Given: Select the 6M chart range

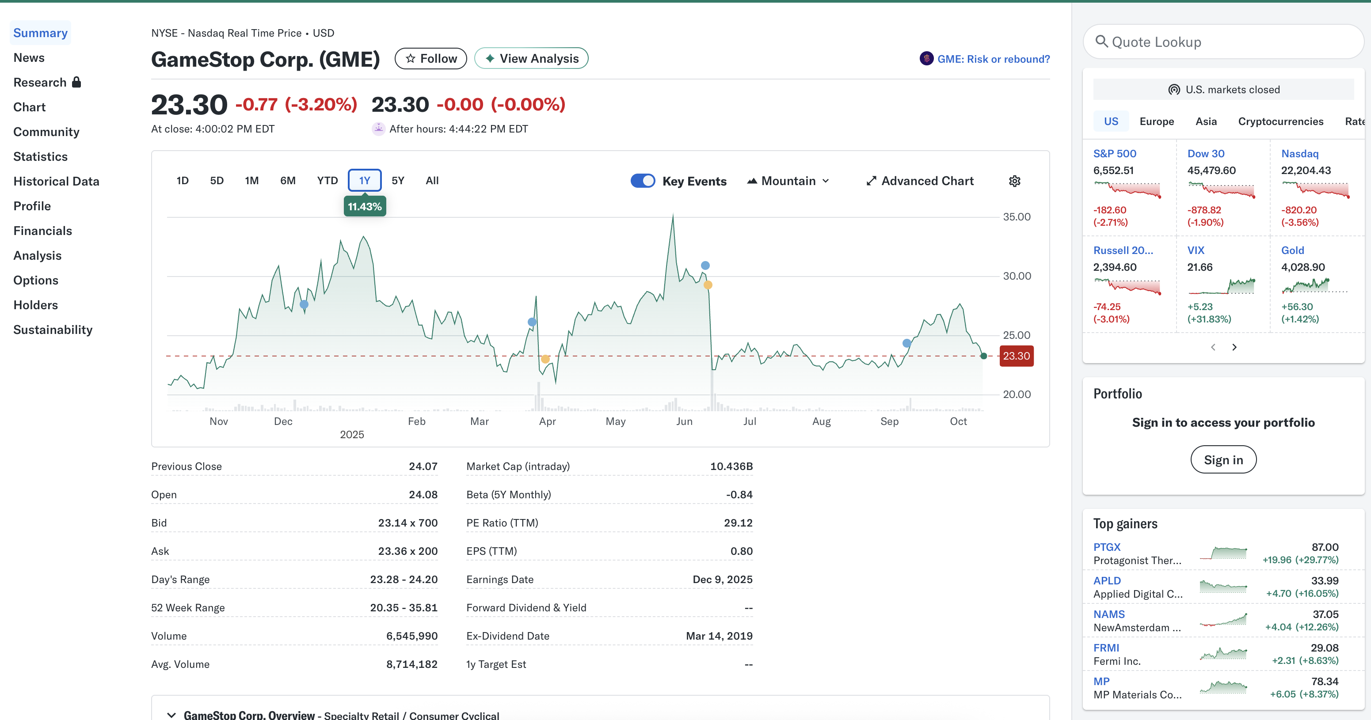Looking at the screenshot, I should [x=287, y=180].
